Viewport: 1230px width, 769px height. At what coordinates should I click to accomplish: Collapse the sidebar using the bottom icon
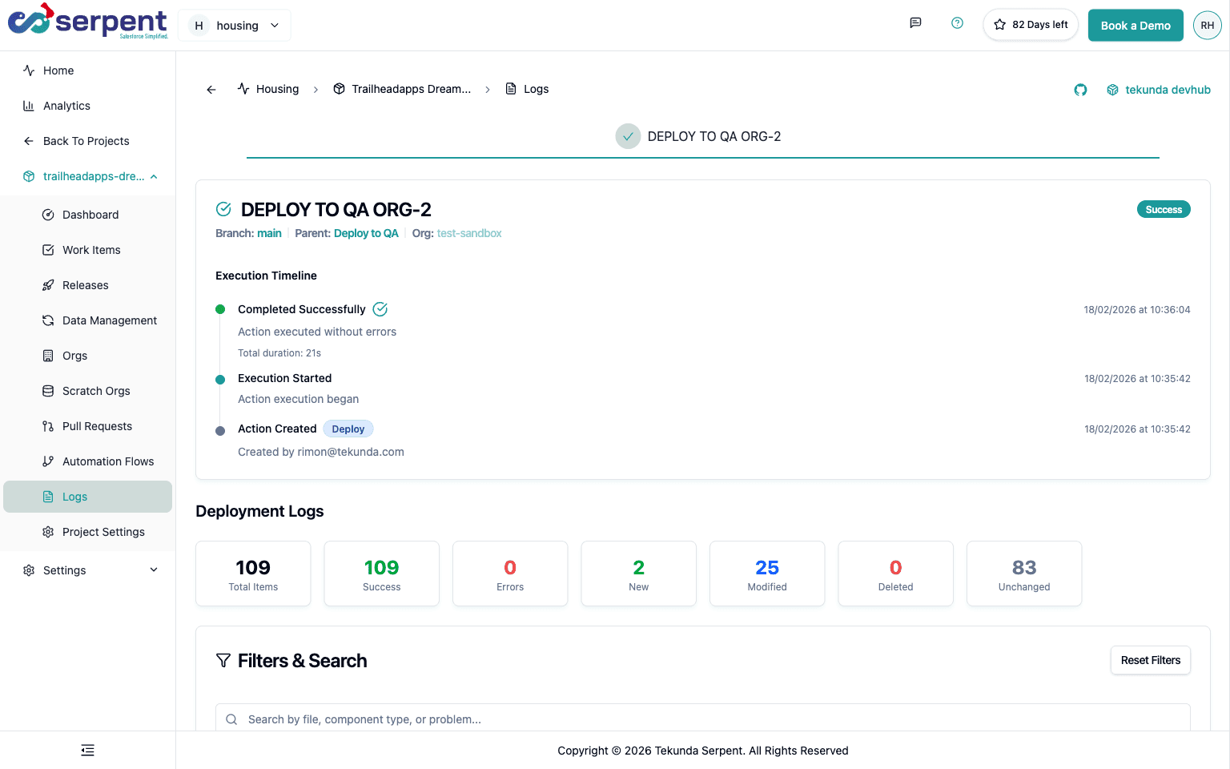pos(87,751)
